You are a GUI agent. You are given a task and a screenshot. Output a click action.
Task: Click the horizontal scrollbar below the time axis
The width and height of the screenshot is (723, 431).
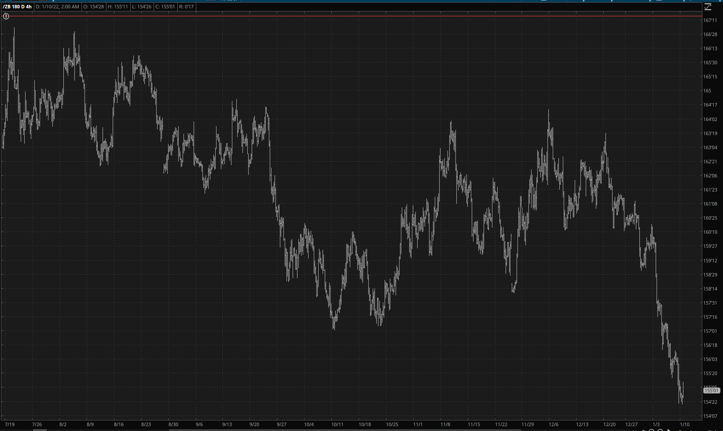point(343,430)
